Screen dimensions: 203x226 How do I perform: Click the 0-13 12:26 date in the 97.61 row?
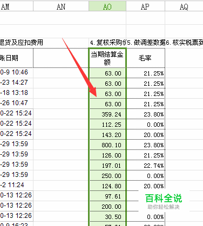pos(17,195)
